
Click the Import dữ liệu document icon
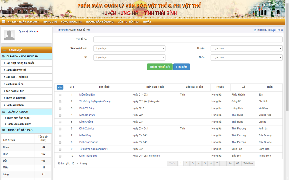click(x=255, y=30)
